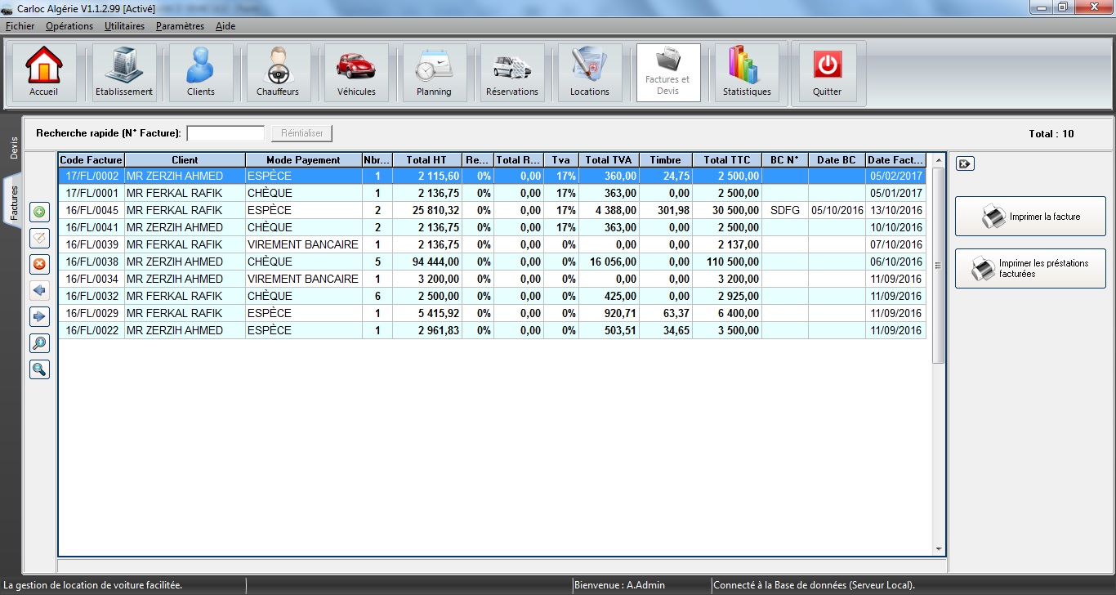Focus the Recherche rapide invoice number field
1116x595 pixels.
click(x=225, y=133)
